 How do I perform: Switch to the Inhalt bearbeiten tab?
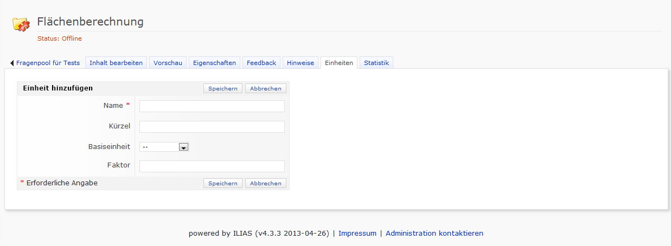pos(116,63)
